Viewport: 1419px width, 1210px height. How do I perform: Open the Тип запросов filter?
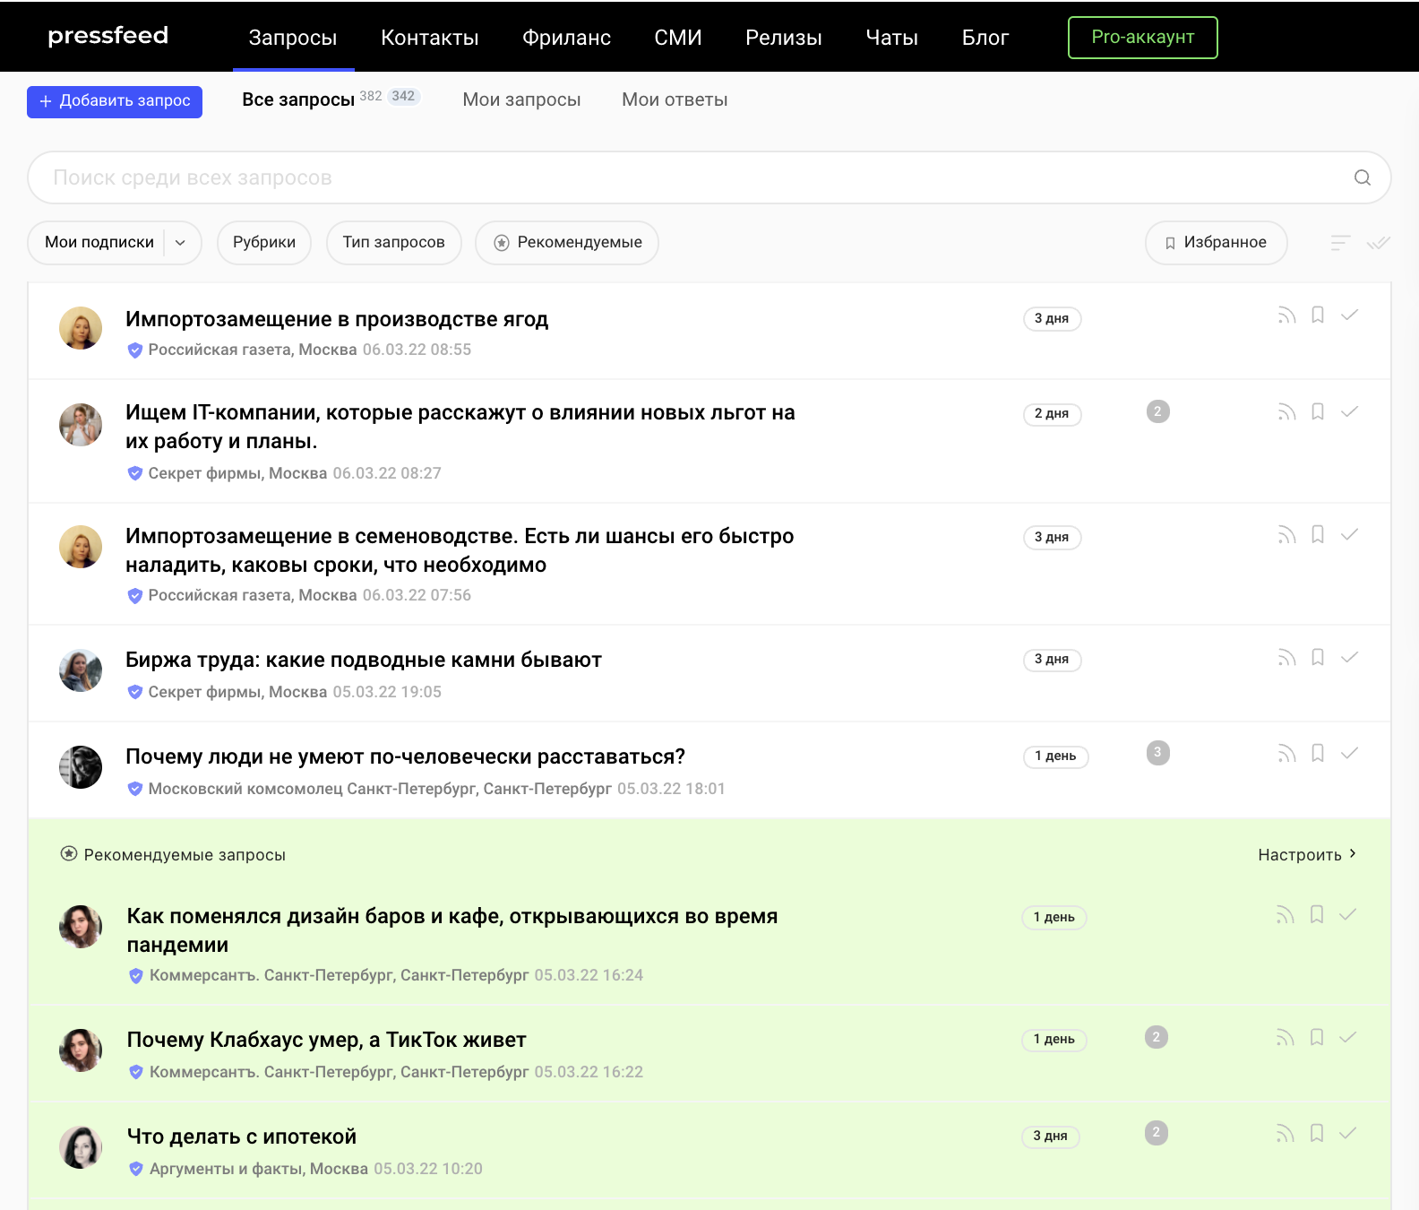pos(394,243)
